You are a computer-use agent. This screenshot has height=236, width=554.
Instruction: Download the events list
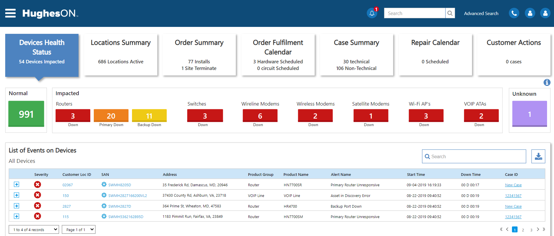pyautogui.click(x=538, y=156)
